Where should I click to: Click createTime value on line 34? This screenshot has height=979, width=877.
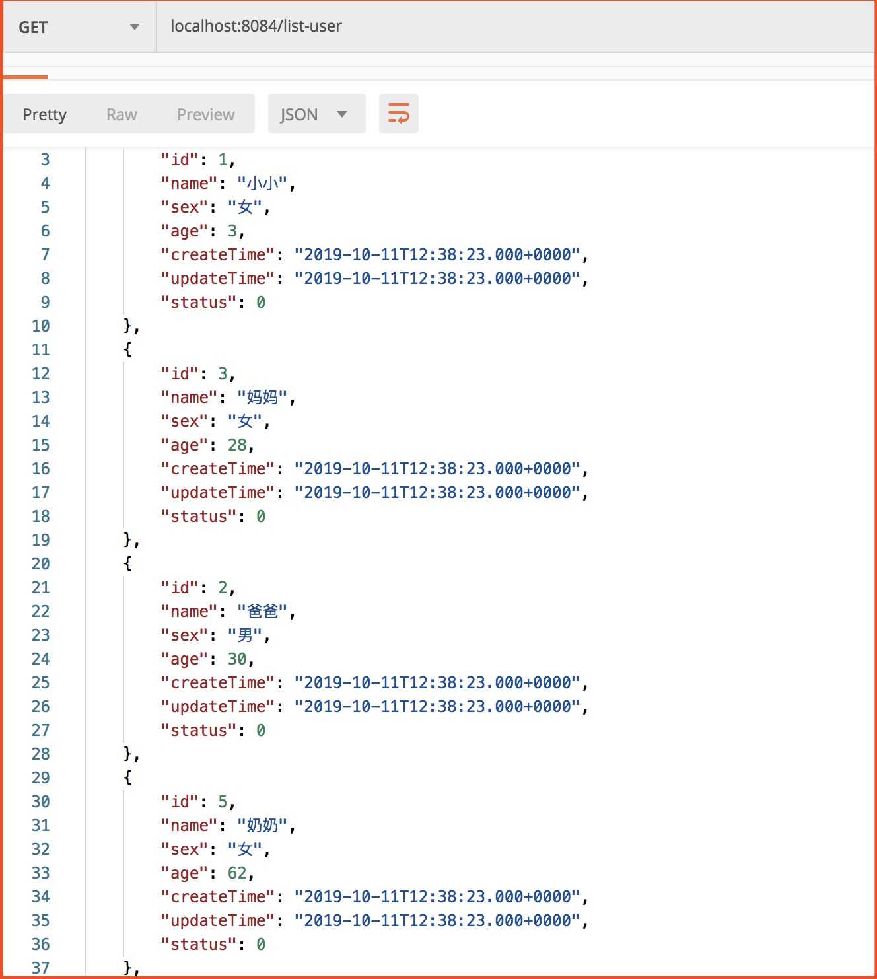tap(437, 896)
